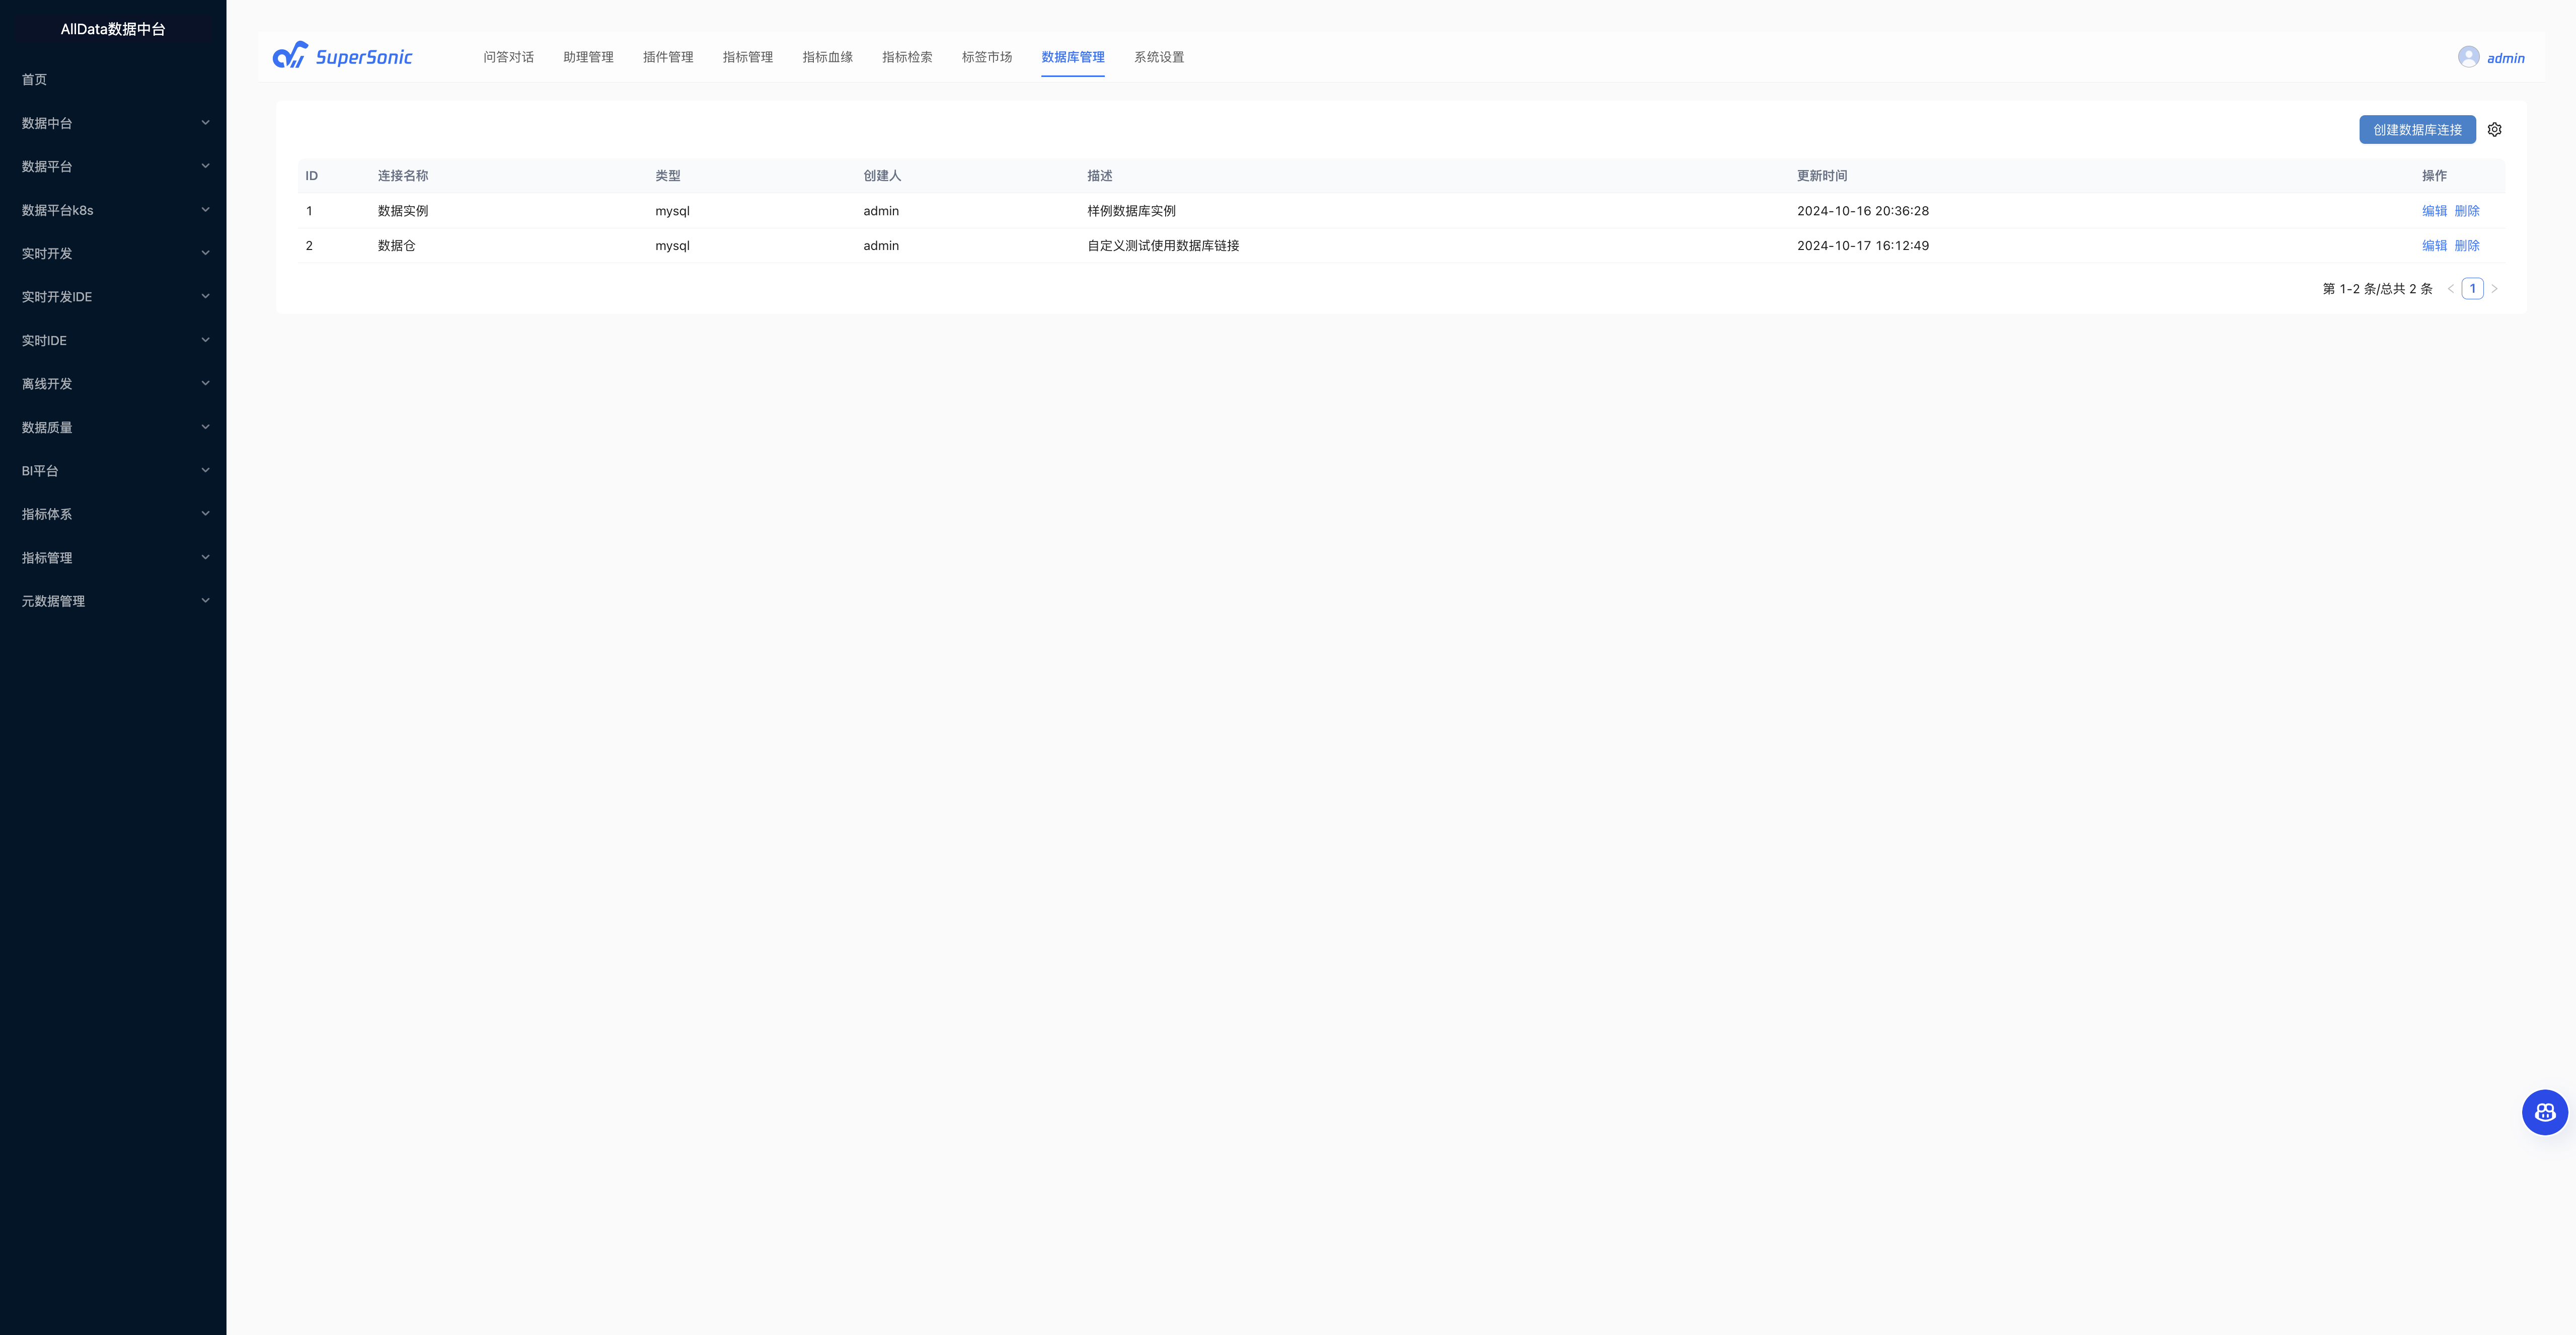Switch to the 插件管理 tab

pyautogui.click(x=668, y=57)
